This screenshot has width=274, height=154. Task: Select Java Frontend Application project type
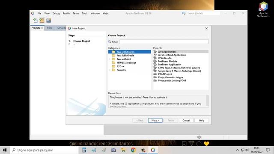tap(172, 55)
